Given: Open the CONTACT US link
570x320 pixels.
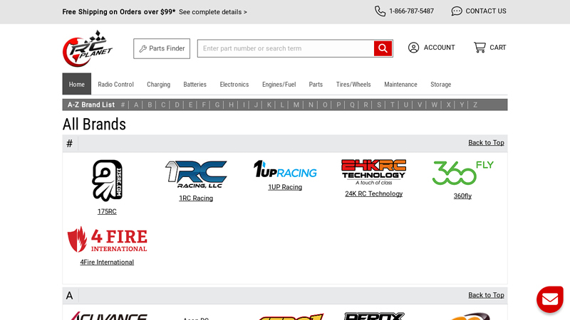Looking at the screenshot, I should point(486,11).
